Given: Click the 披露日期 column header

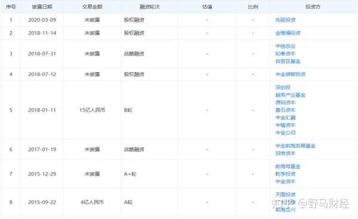Looking at the screenshot, I should point(42,7).
